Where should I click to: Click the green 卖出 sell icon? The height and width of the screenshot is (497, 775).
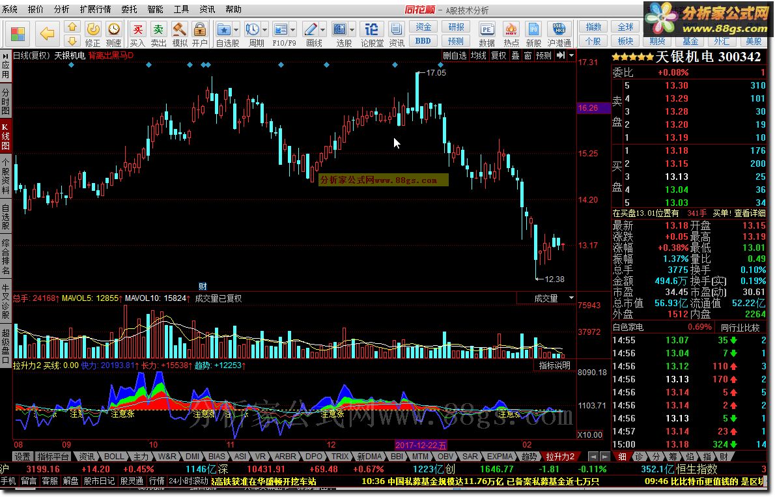[158, 29]
